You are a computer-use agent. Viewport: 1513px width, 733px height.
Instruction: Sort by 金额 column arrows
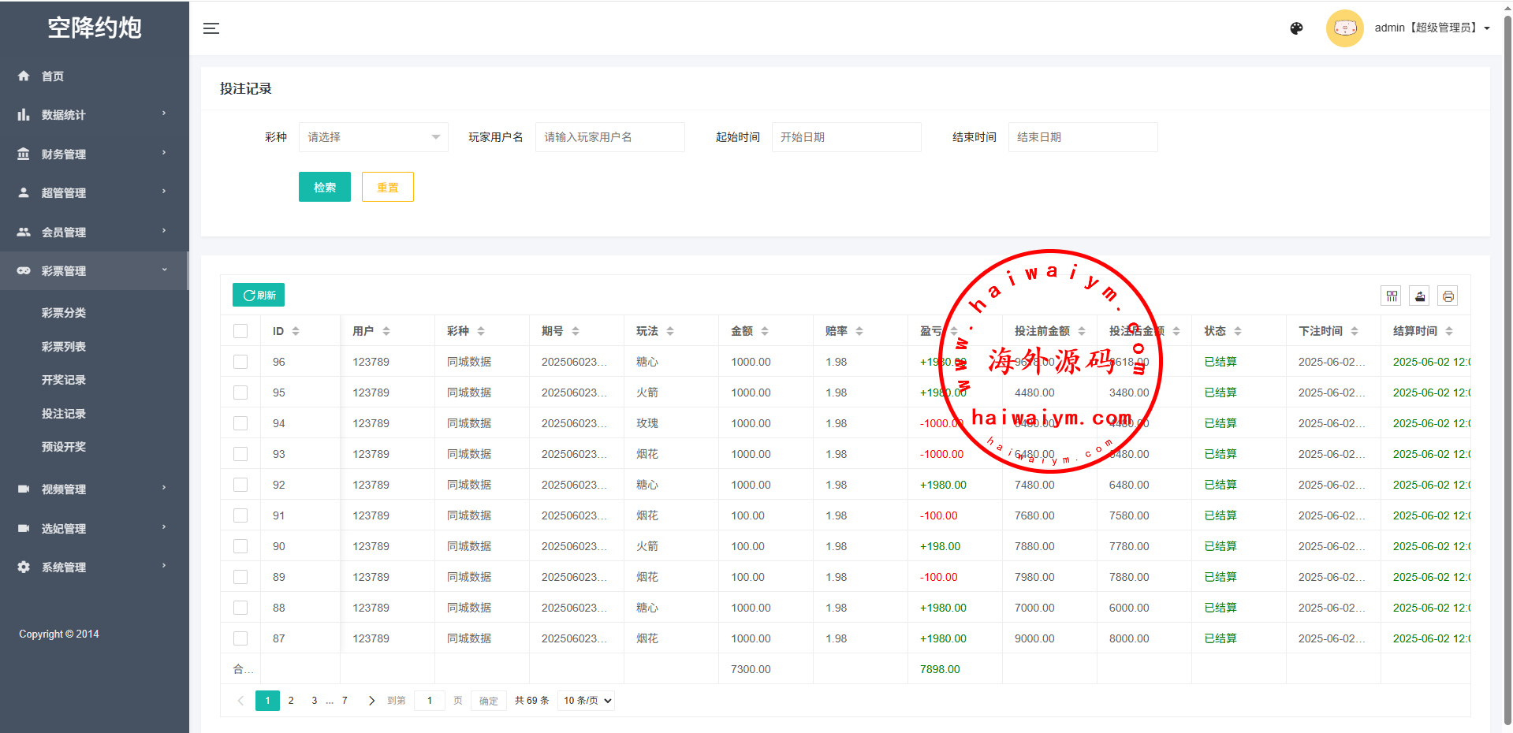[765, 331]
